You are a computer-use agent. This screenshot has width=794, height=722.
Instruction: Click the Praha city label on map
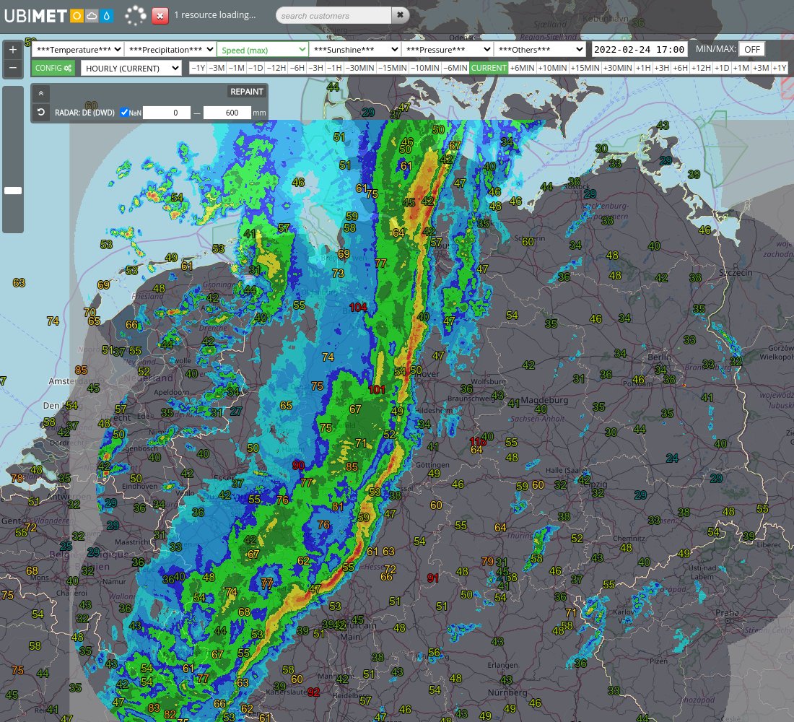pos(727,612)
